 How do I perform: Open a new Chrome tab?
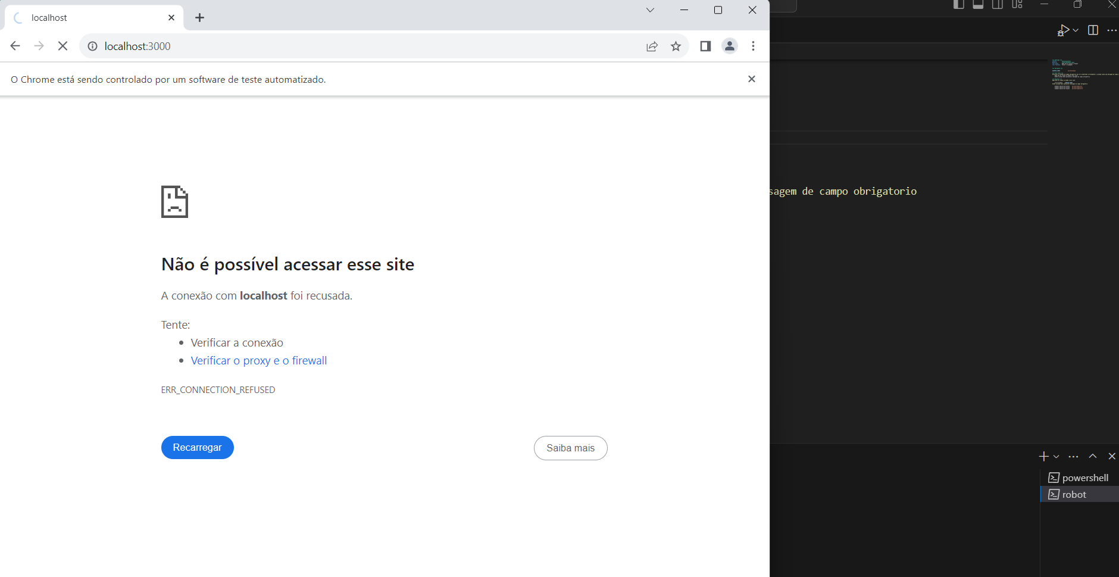point(199,18)
